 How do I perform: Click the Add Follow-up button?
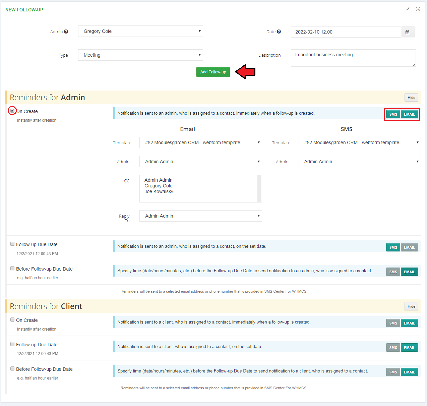point(213,72)
